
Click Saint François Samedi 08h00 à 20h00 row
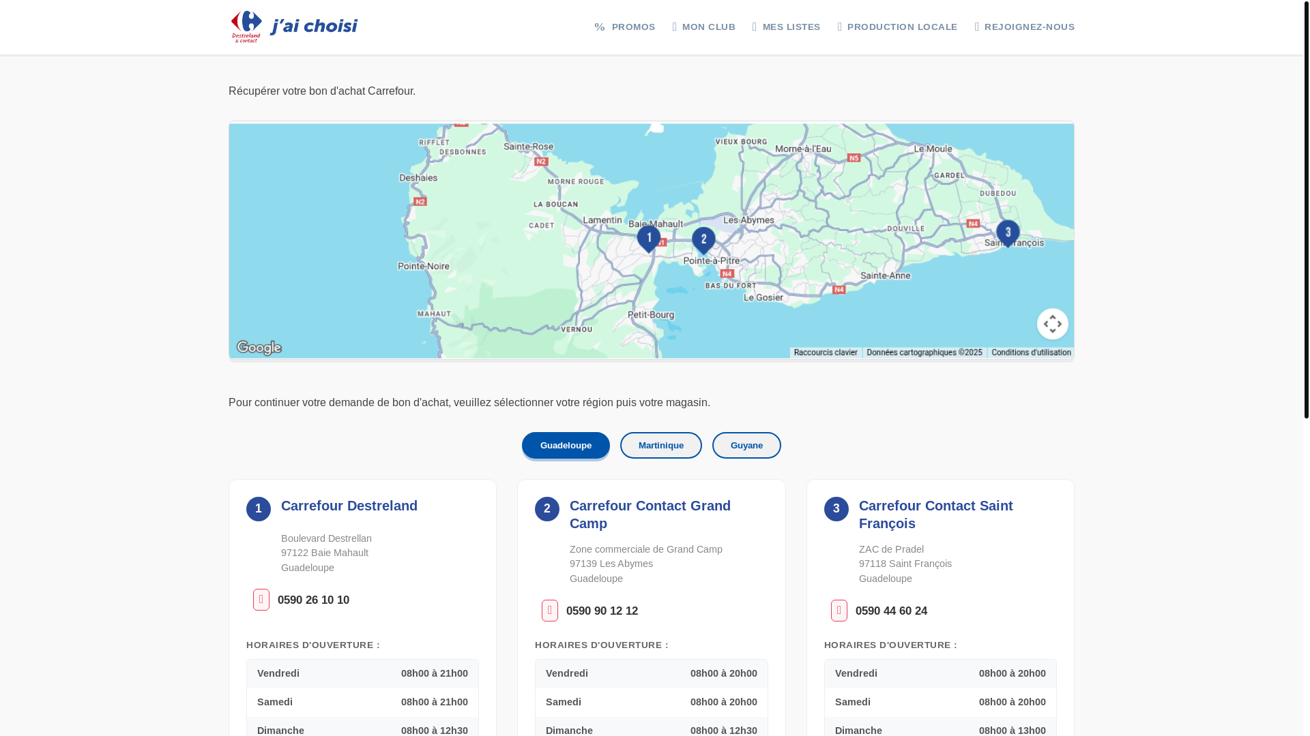click(x=940, y=702)
